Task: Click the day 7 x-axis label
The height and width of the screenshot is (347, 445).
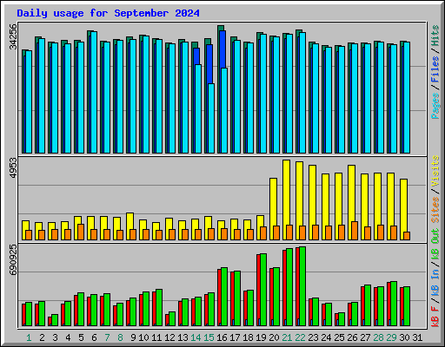Action: click(107, 337)
